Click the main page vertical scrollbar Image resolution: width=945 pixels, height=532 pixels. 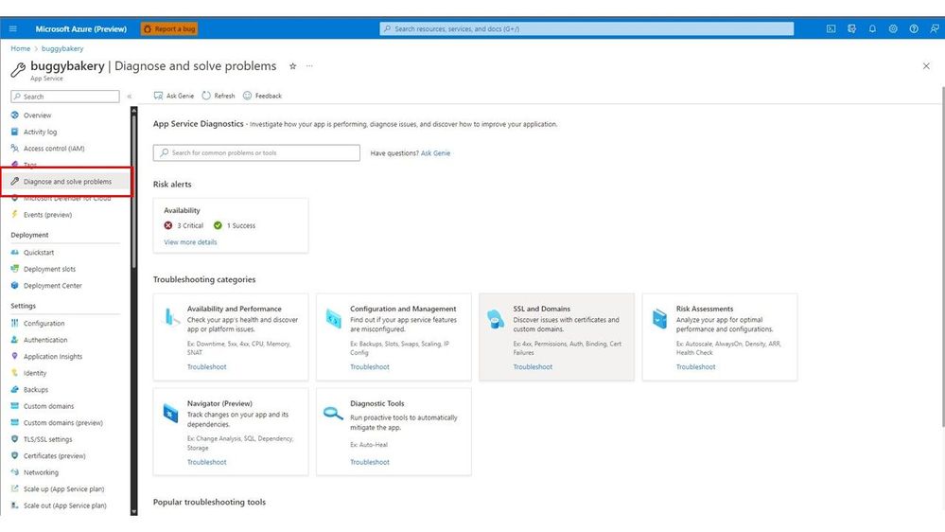tap(942, 257)
